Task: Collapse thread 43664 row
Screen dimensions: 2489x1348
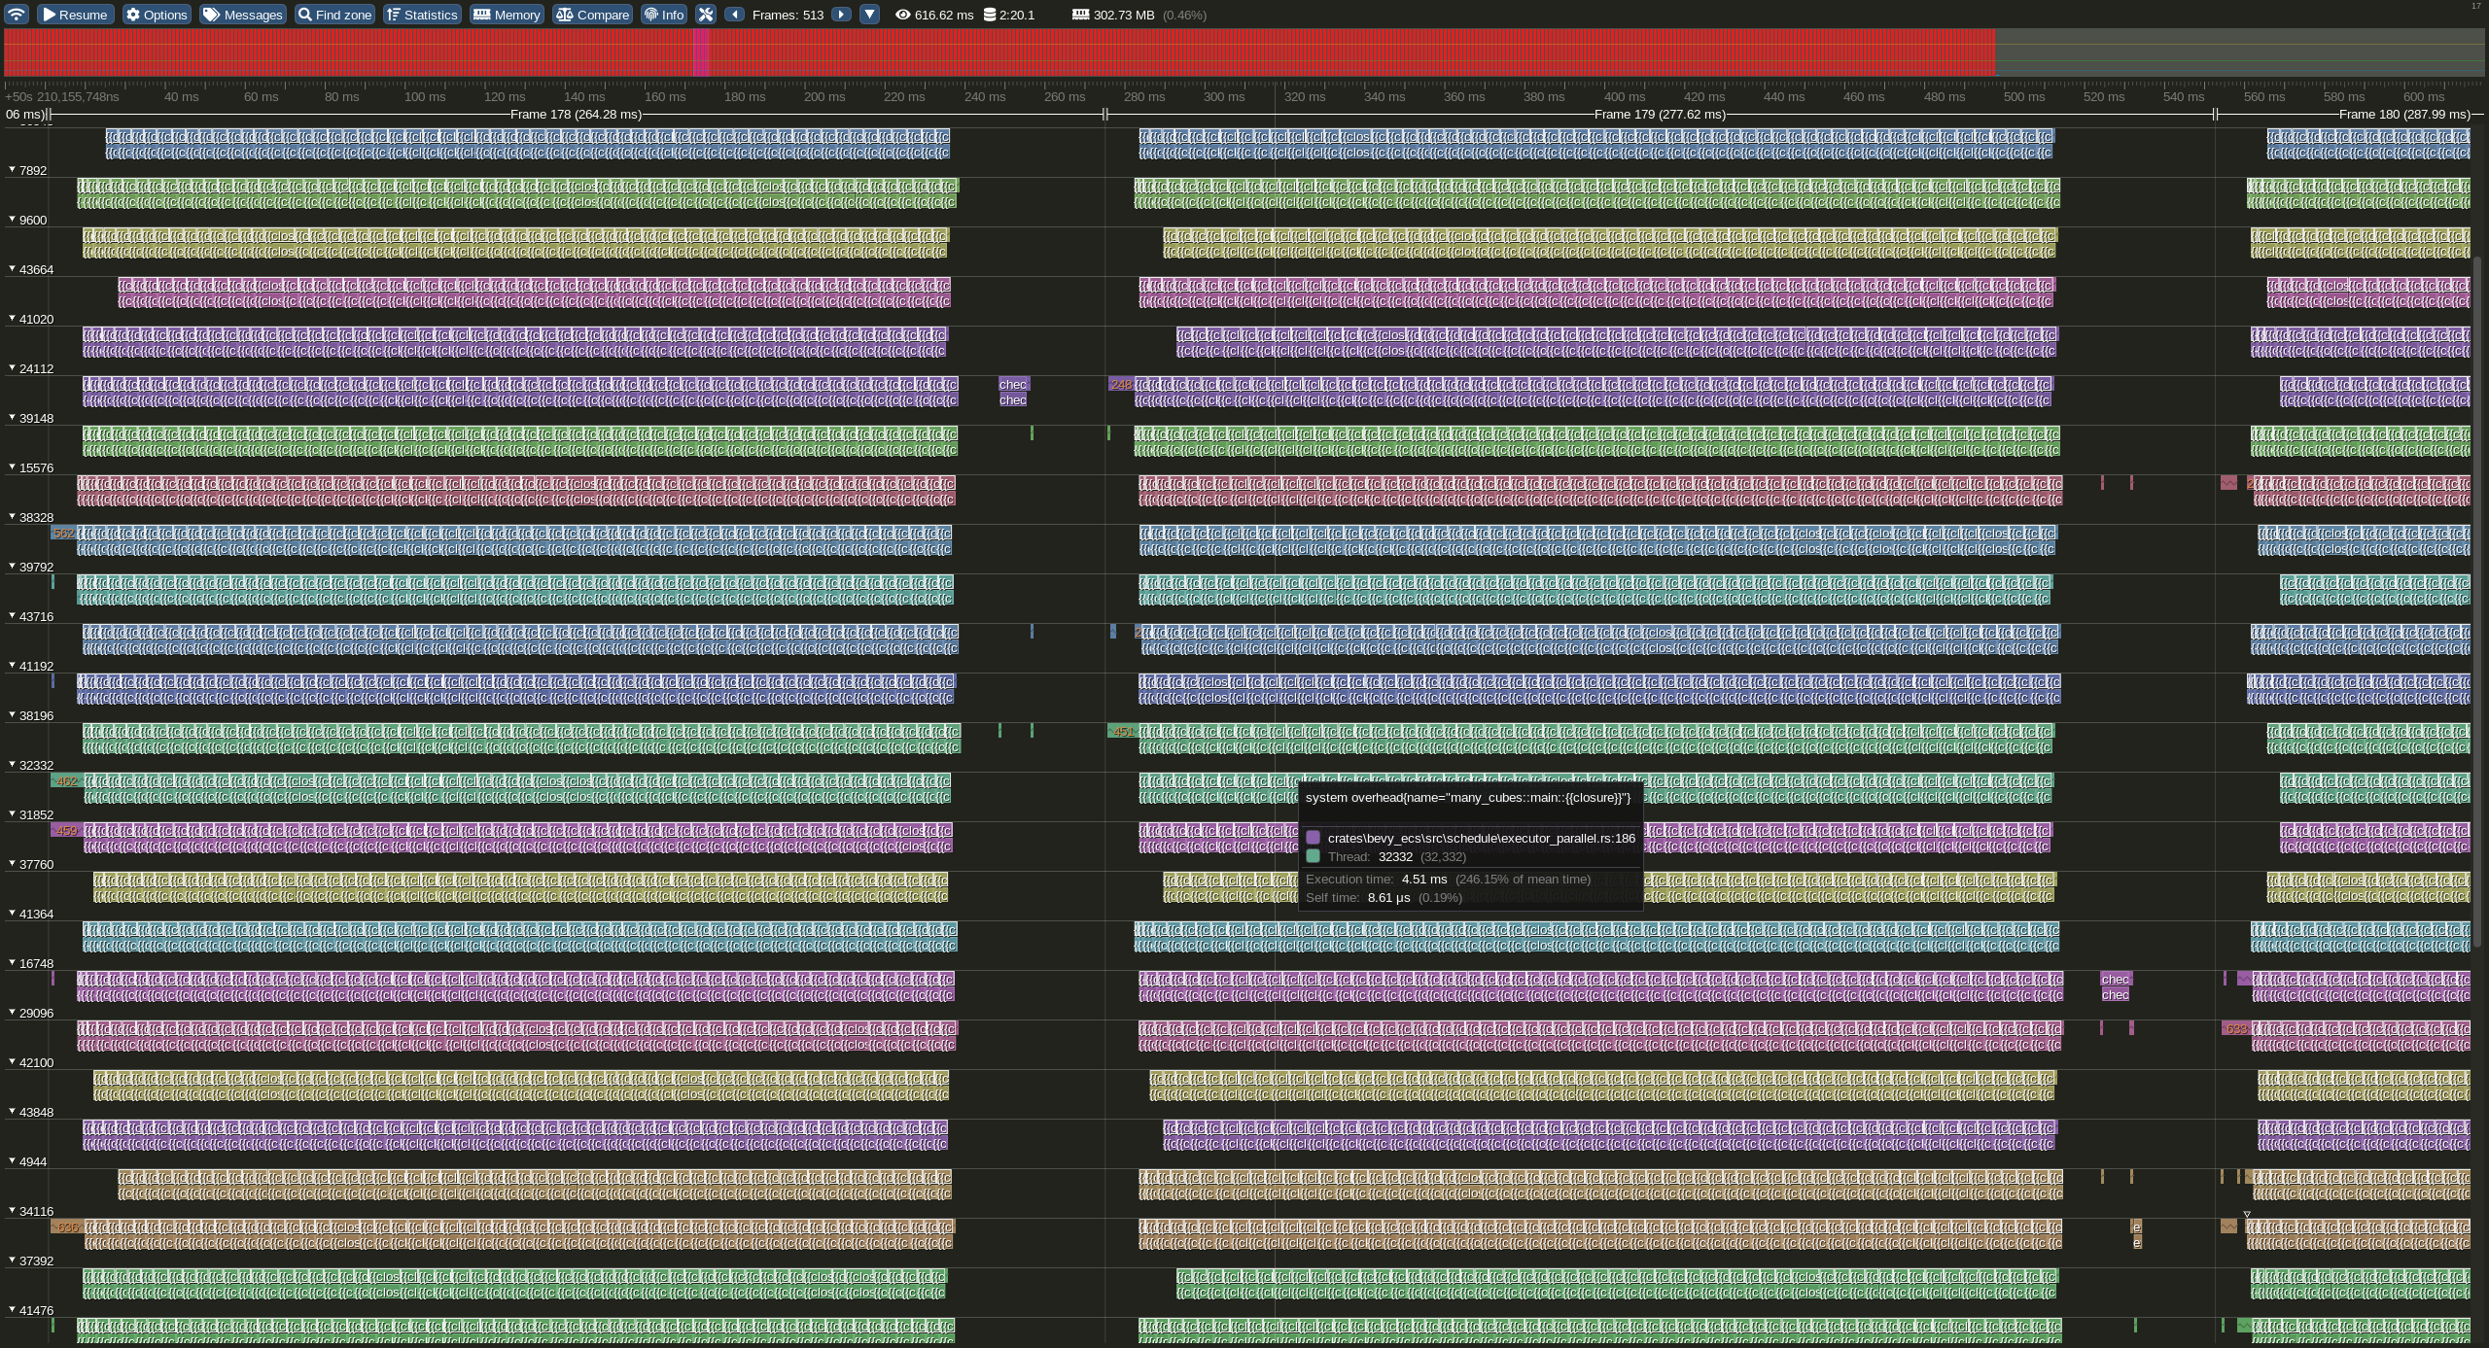Action: point(13,269)
